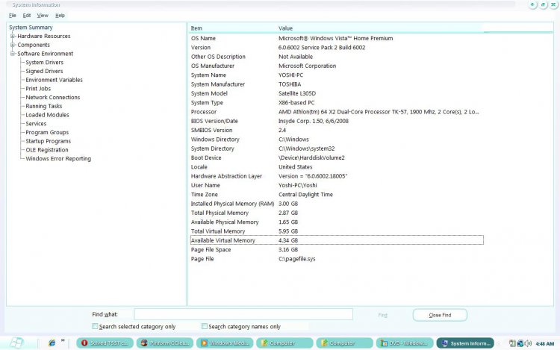Select the SMBIOS Version row
560x350 pixels.
[x=337, y=131]
